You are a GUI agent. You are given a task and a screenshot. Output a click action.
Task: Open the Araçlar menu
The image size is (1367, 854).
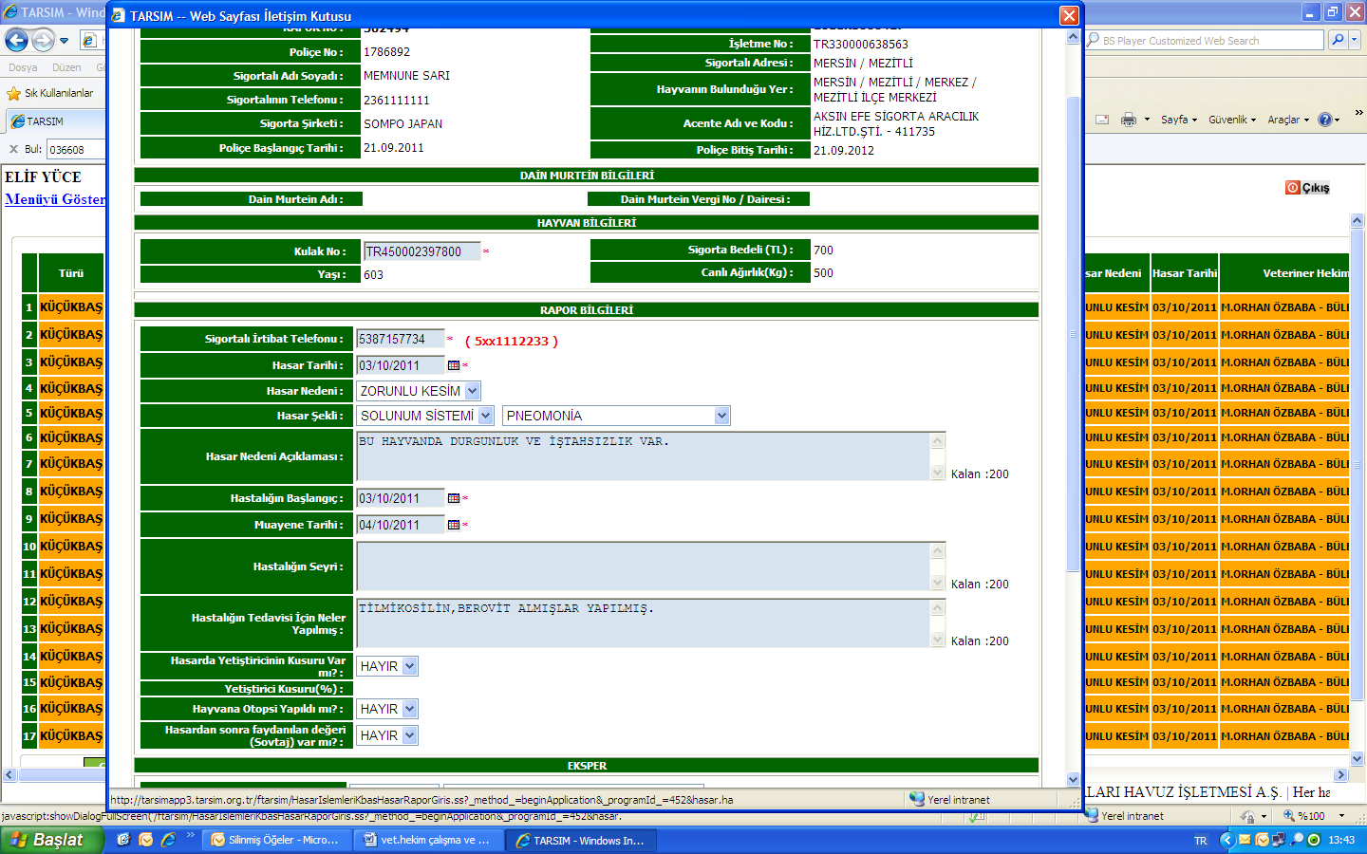click(x=1288, y=120)
